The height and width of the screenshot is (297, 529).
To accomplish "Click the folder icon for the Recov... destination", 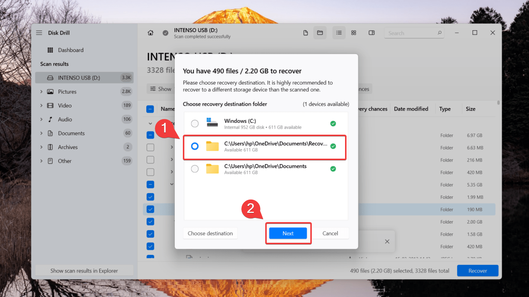I will (x=212, y=146).
